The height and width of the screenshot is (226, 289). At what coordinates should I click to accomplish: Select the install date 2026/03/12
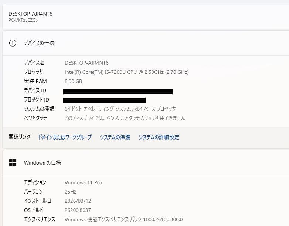click(x=78, y=201)
